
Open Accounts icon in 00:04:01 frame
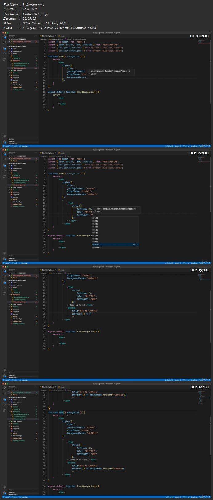point(4,487)
